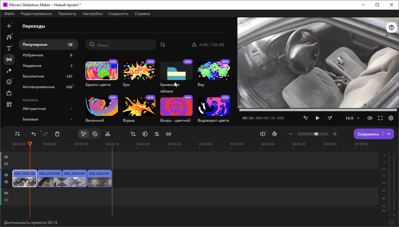Toggle visibility of the top overlay track
The image size is (399, 227).
point(6,157)
